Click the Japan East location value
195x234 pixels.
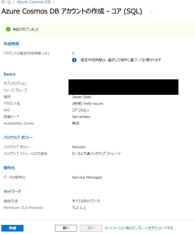[x=81, y=97]
